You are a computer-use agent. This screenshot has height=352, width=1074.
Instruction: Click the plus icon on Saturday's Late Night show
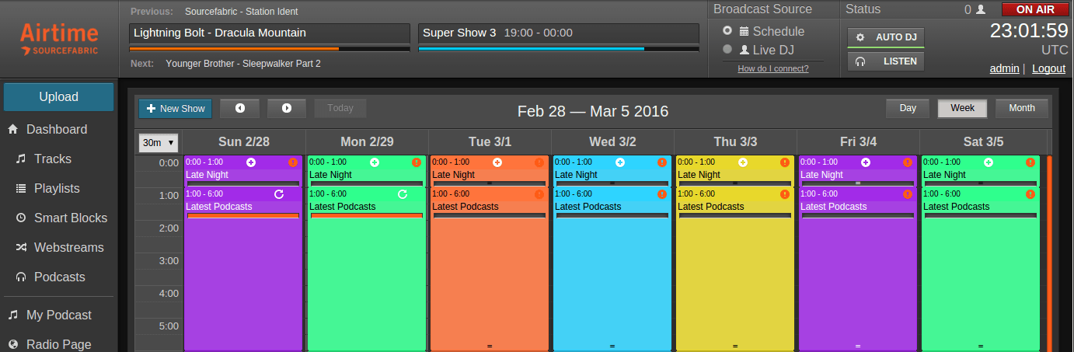[989, 162]
